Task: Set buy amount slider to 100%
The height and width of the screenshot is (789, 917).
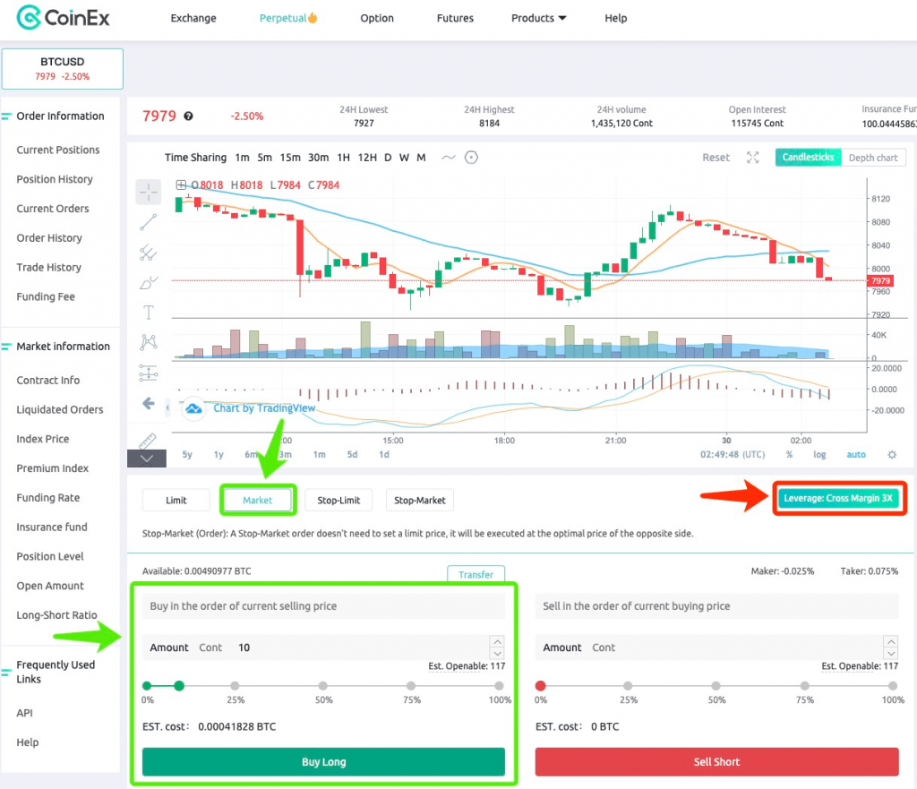Action: pos(499,685)
